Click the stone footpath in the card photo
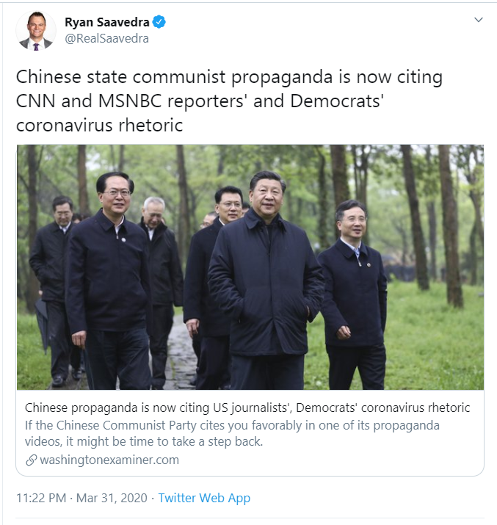Viewport: 497px width, 525px height. pos(181,353)
